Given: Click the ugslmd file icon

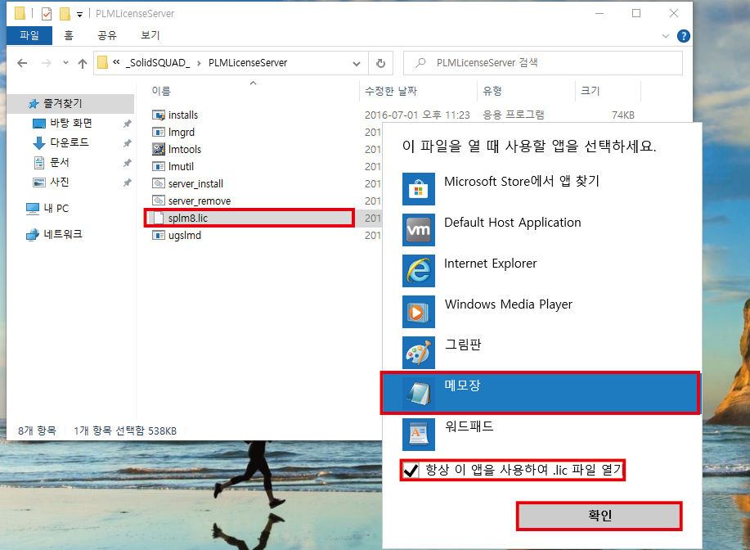Looking at the screenshot, I should (x=159, y=235).
